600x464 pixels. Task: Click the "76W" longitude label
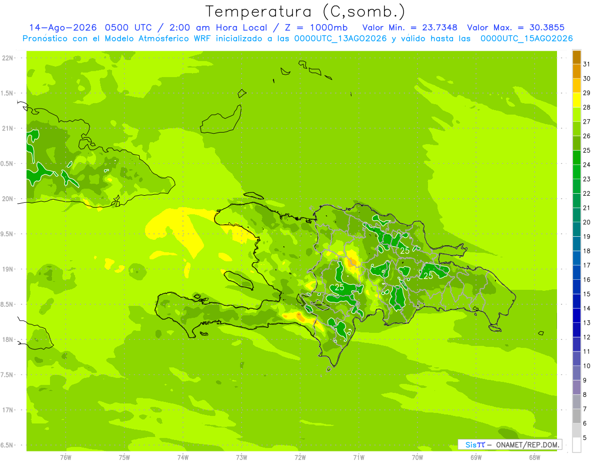(x=65, y=458)
